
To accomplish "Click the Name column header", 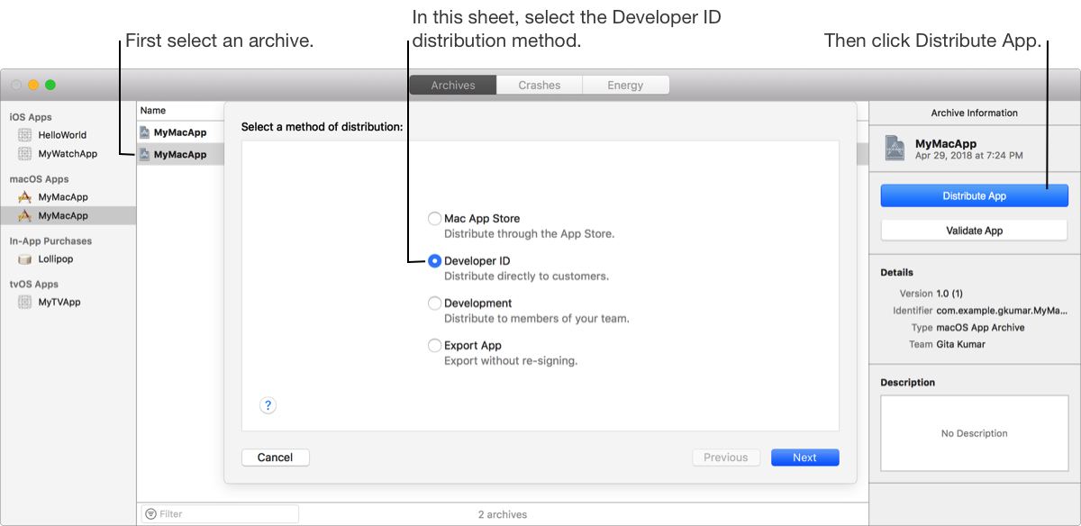I will point(153,111).
